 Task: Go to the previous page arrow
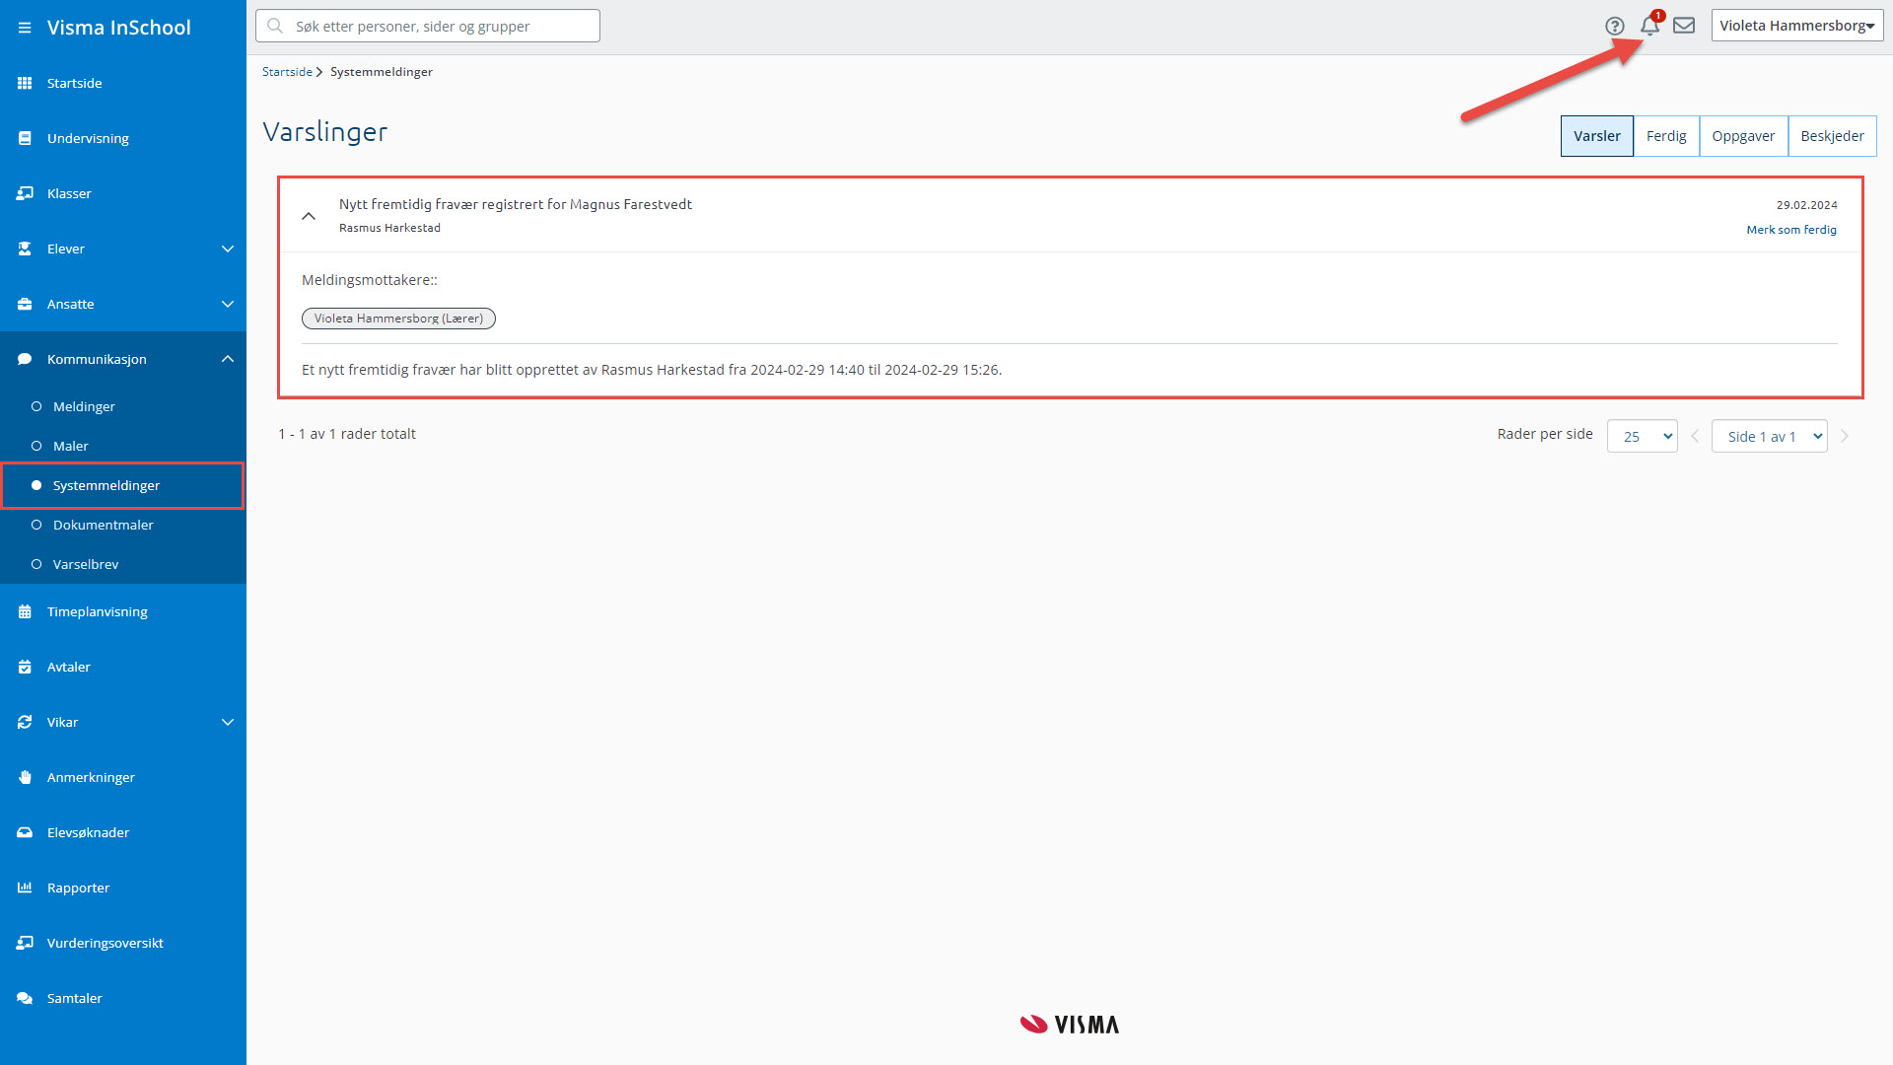(x=1695, y=436)
